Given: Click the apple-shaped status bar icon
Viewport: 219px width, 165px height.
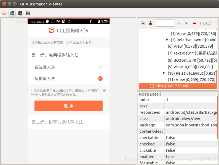Looking at the screenshot, I should pyautogui.click(x=47, y=21).
